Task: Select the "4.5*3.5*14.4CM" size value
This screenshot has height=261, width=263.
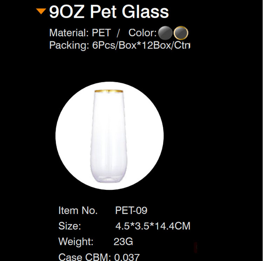Action: pos(153,226)
